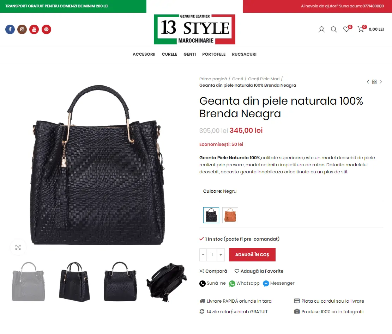Open the user account icon

(321, 30)
